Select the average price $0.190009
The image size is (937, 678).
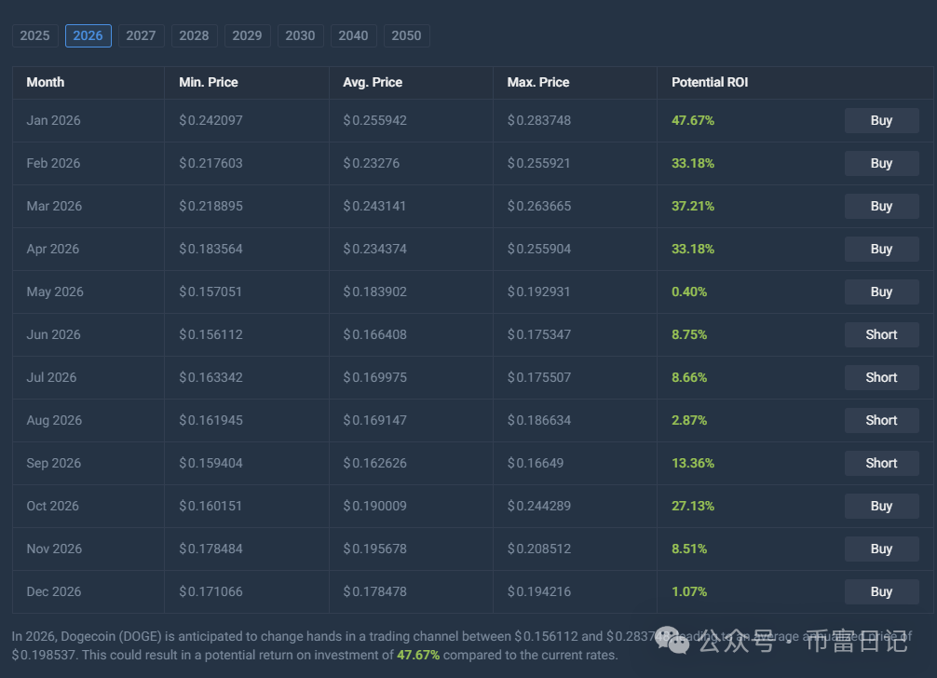tap(374, 506)
